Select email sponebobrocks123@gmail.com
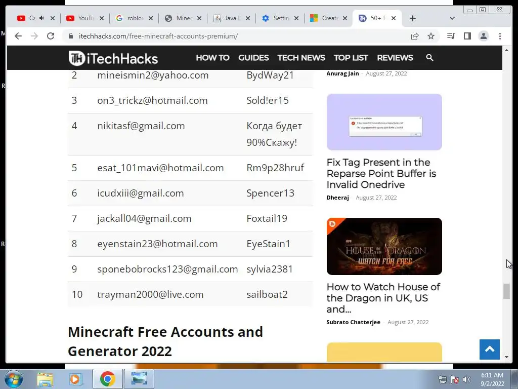Screen dimensions: 518x389 pos(167,269)
